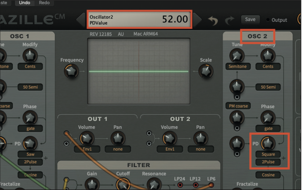Click the Redo menu item at top

(x=44, y=3)
